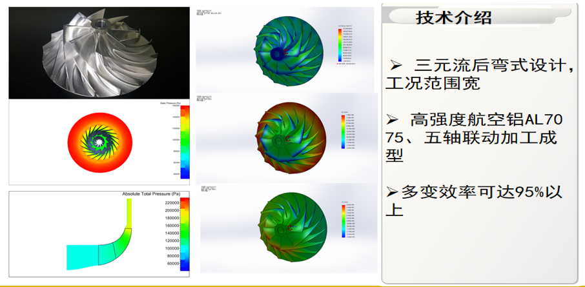Click the arrow bullet before 高强度航空铝
The width and height of the screenshot is (585, 287).
(391, 119)
